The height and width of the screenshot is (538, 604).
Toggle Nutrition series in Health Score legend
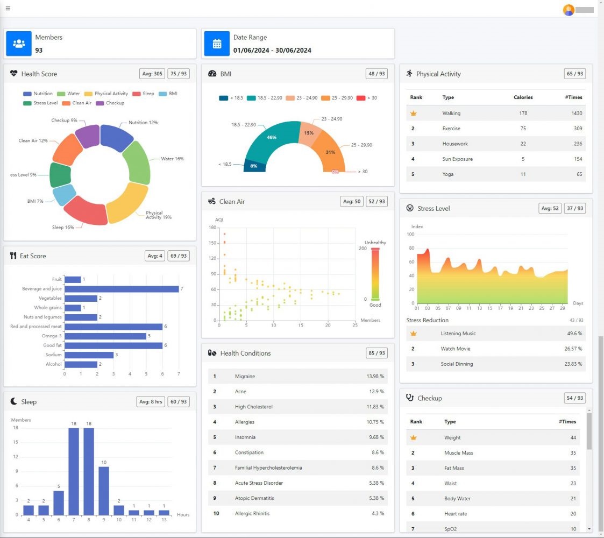tap(38, 94)
